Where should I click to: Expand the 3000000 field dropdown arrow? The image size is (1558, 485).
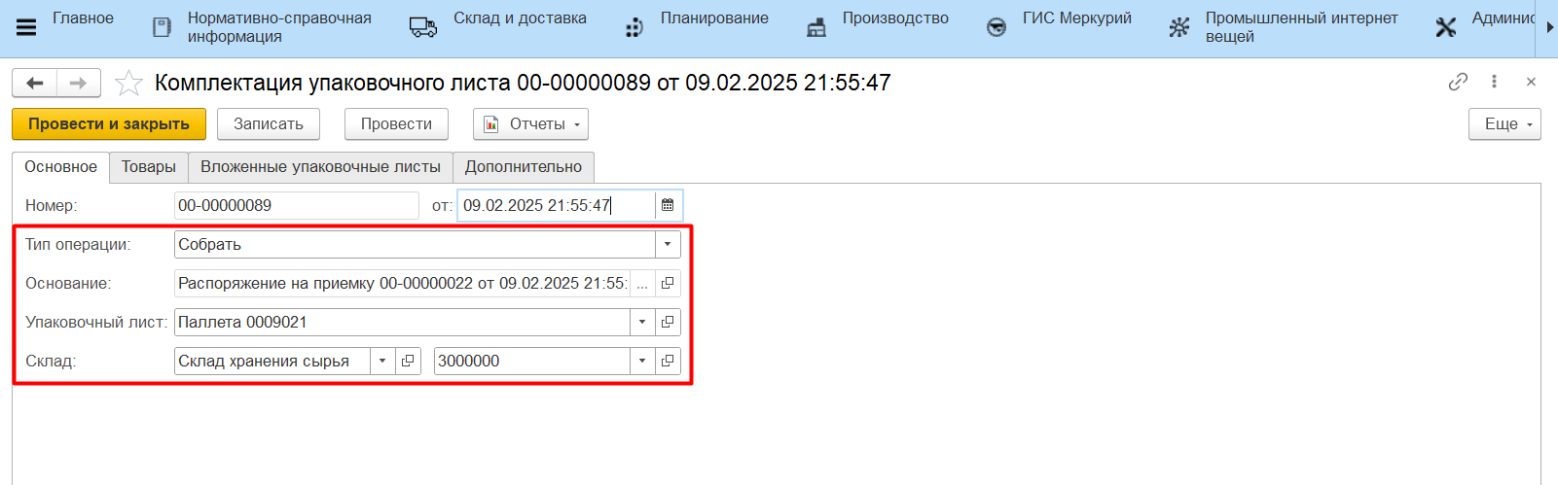pos(642,362)
